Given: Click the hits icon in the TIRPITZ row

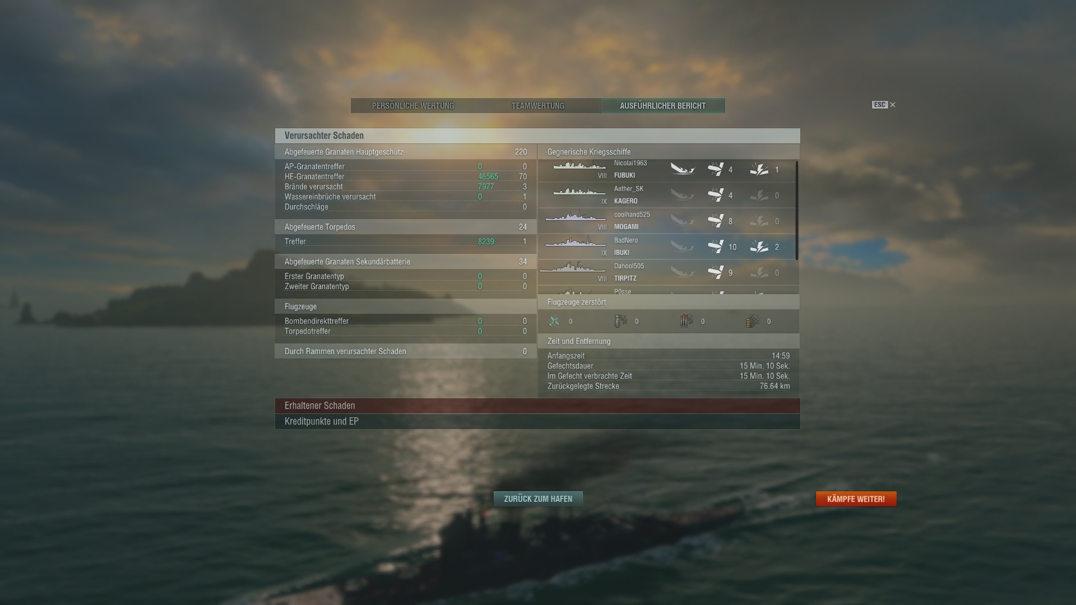Looking at the screenshot, I should coord(716,272).
